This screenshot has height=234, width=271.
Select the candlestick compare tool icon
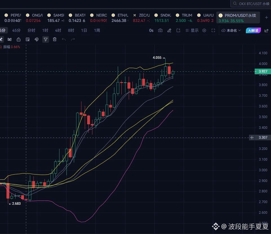(x=10, y=40)
